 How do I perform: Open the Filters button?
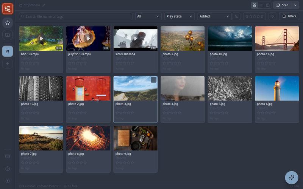click(289, 16)
